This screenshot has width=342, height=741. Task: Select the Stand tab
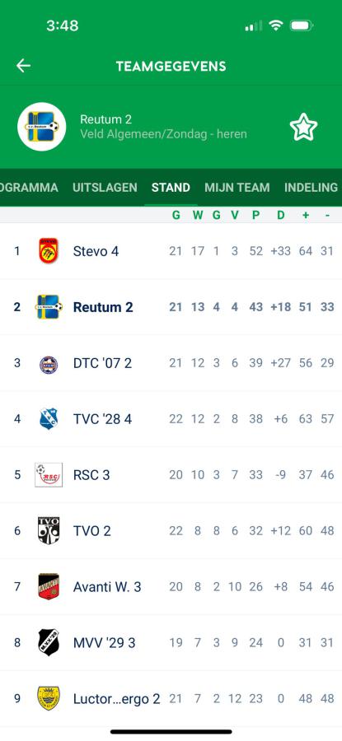(171, 188)
